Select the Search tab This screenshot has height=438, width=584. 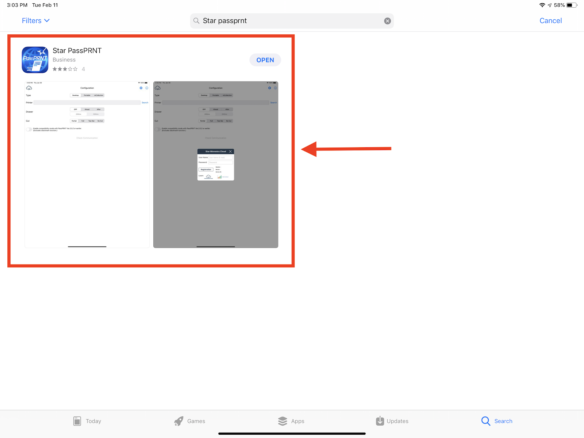point(497,421)
